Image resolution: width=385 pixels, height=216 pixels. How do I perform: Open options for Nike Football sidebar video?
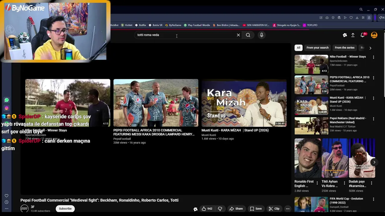(374, 57)
